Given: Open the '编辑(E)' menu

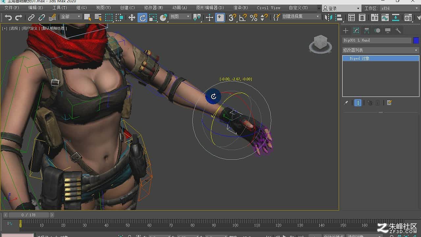Looking at the screenshot, I should 36,8.
